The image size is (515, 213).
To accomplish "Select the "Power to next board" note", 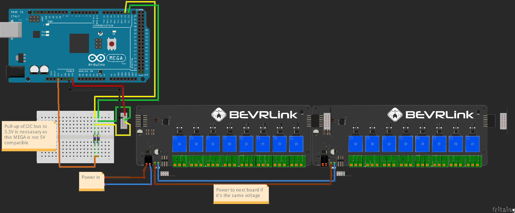I will 241,193.
